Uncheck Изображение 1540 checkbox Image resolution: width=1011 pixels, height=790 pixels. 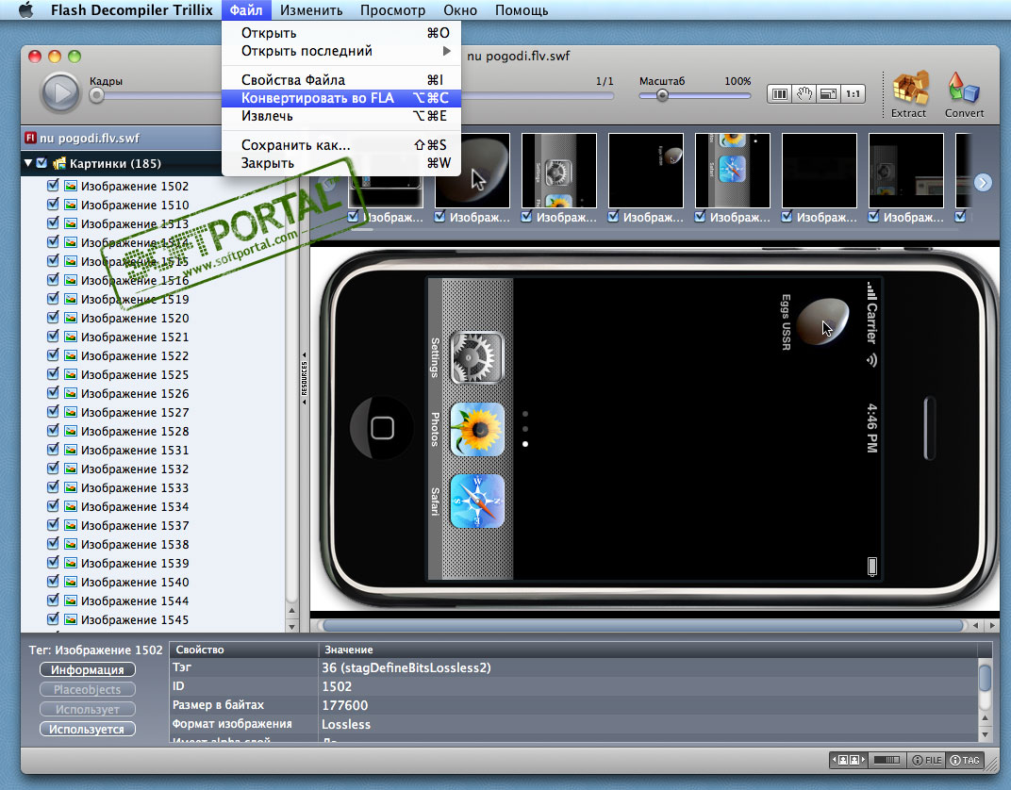53,582
